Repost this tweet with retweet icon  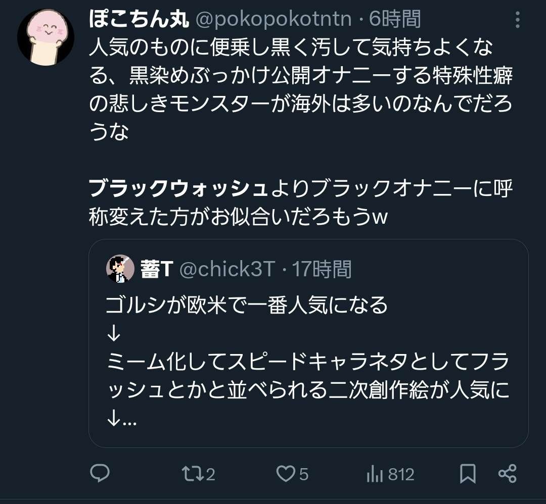click(x=192, y=474)
